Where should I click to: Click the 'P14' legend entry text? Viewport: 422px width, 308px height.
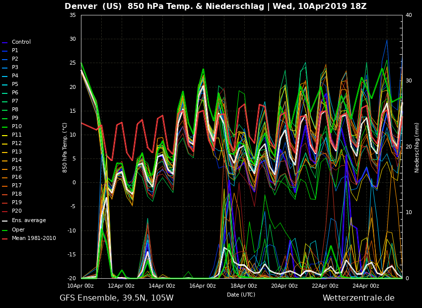[x=17, y=160]
